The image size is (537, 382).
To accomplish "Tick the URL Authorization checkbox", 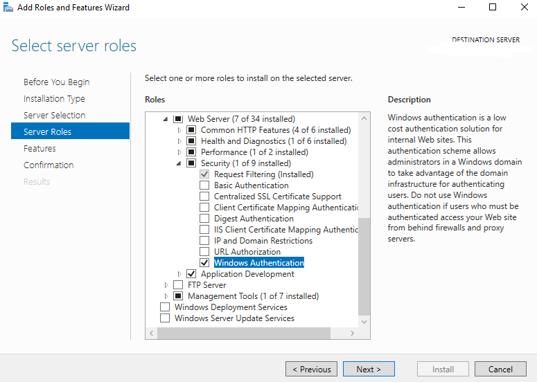I will pyautogui.click(x=204, y=252).
